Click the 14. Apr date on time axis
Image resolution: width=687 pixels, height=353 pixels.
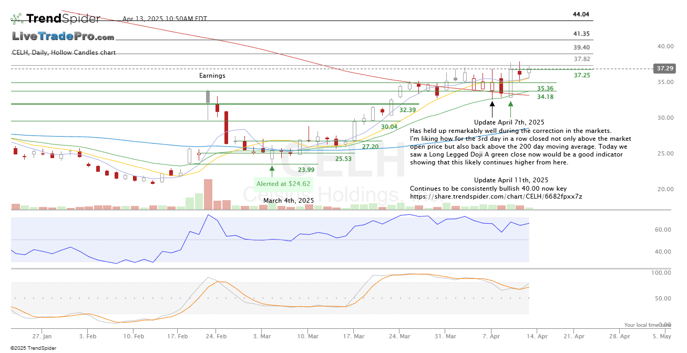pyautogui.click(x=536, y=336)
